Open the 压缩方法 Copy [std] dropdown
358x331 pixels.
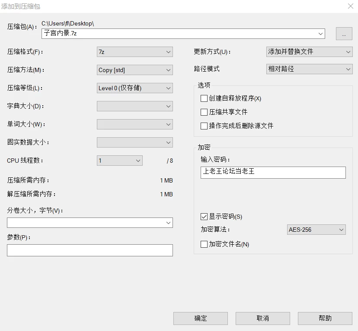pos(135,70)
